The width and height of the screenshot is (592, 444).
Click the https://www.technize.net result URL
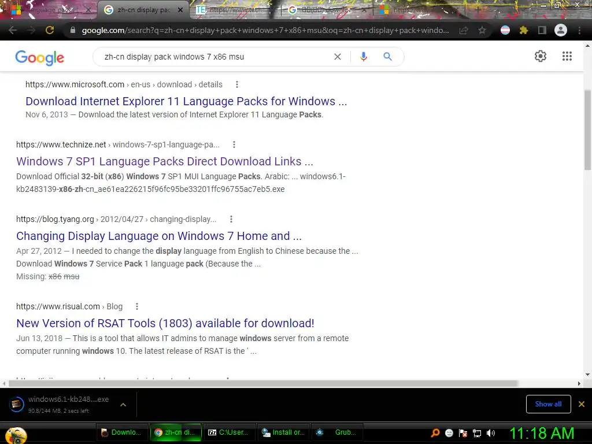tap(61, 145)
